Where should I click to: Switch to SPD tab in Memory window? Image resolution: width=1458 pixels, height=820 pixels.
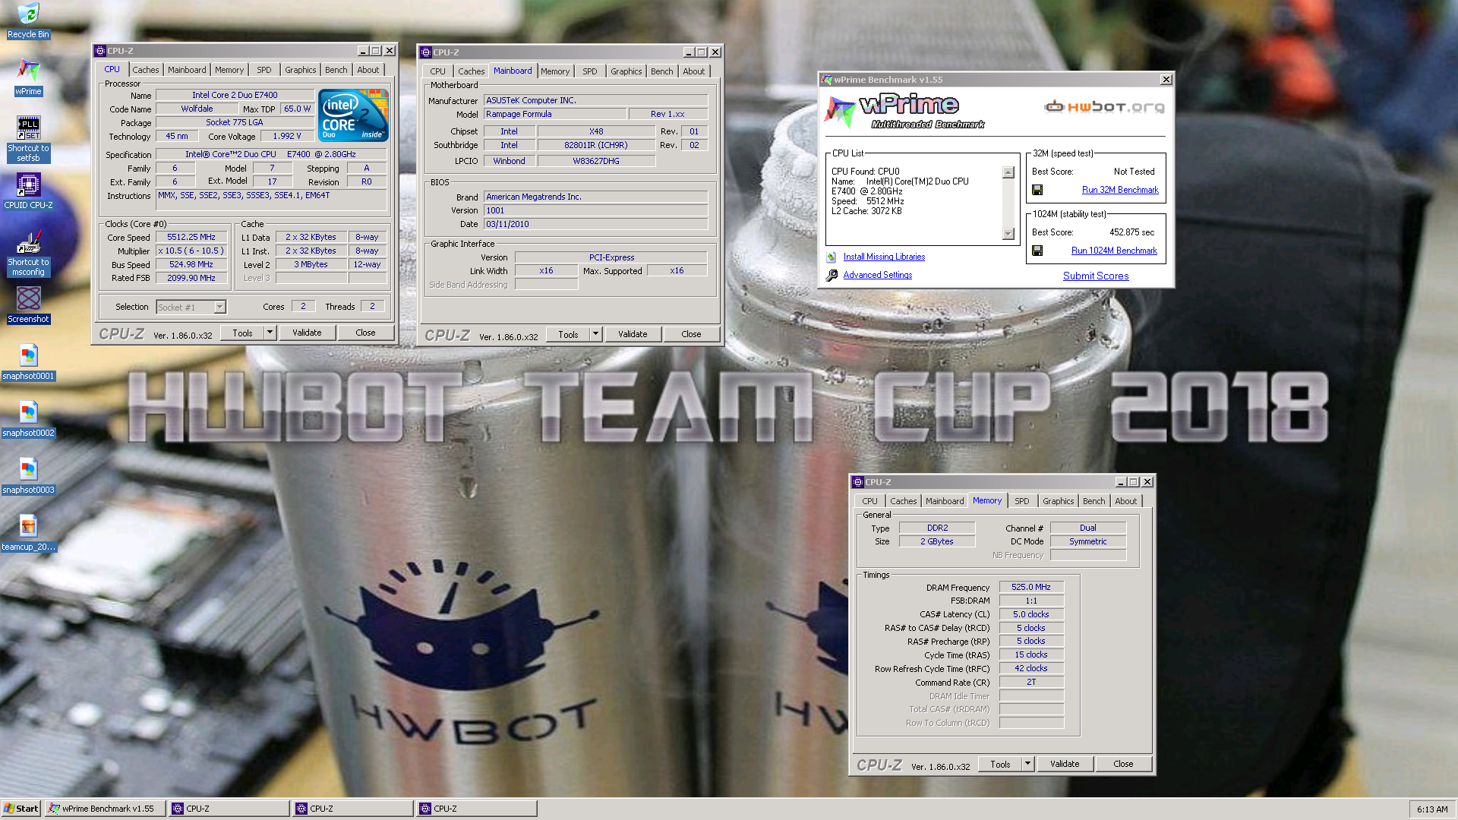1021,501
